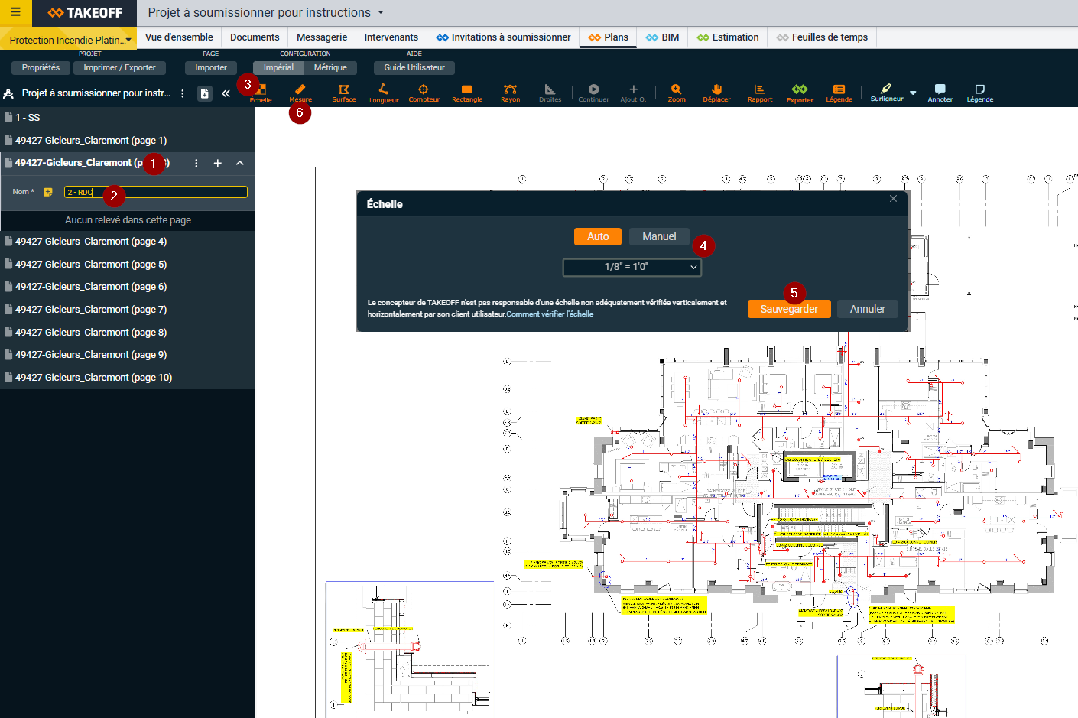Switch units to Métrique
The width and height of the screenshot is (1078, 718).
330,67
